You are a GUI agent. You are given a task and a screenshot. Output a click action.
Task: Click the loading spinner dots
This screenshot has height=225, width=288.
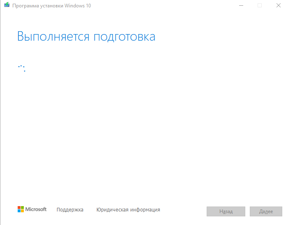pyautogui.click(x=22, y=68)
